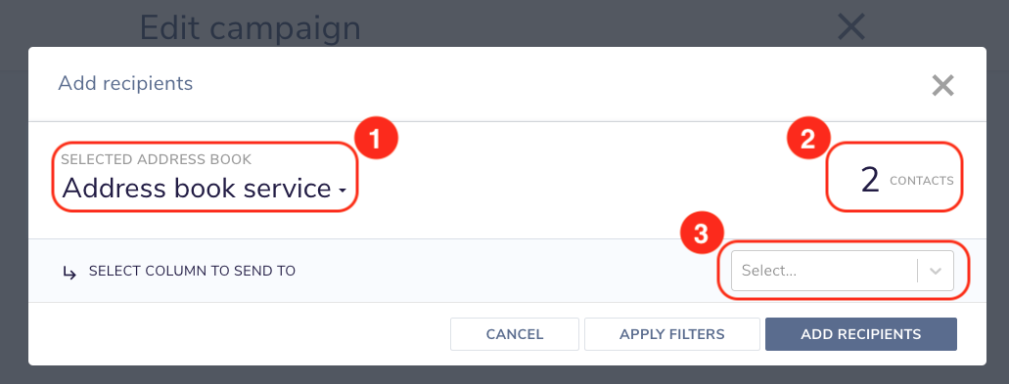Click the Cancel button
This screenshot has height=384, width=1009.
pyautogui.click(x=515, y=334)
